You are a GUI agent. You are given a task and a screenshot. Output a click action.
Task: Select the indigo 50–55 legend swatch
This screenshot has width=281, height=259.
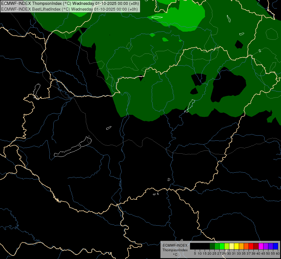(271, 246)
